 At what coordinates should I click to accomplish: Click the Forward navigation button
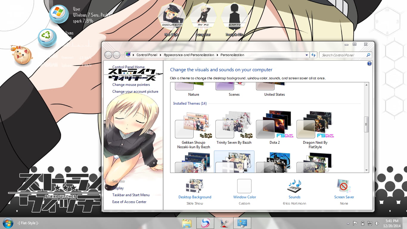tap(116, 55)
